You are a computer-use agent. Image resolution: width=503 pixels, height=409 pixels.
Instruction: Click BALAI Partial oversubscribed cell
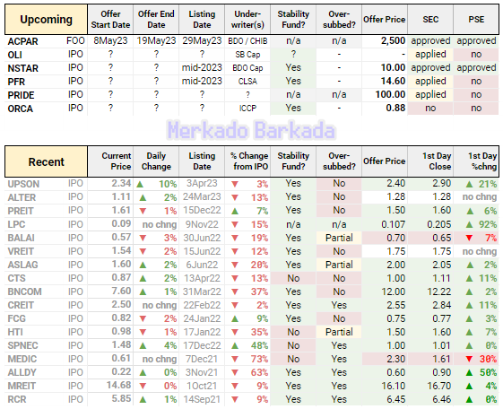pyautogui.click(x=339, y=238)
